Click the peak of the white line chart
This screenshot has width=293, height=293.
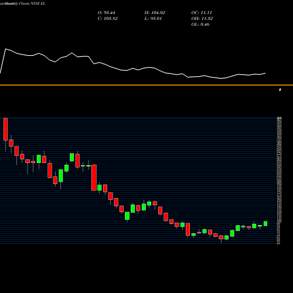[x=5, y=49]
